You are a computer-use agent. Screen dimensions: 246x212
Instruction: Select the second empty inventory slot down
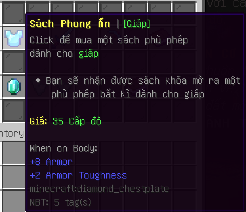point(14,177)
